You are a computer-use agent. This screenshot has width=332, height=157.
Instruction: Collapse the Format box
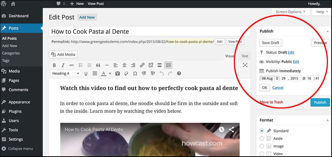click(328, 120)
